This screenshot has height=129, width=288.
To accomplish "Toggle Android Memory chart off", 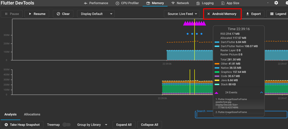I will [x=222, y=14].
